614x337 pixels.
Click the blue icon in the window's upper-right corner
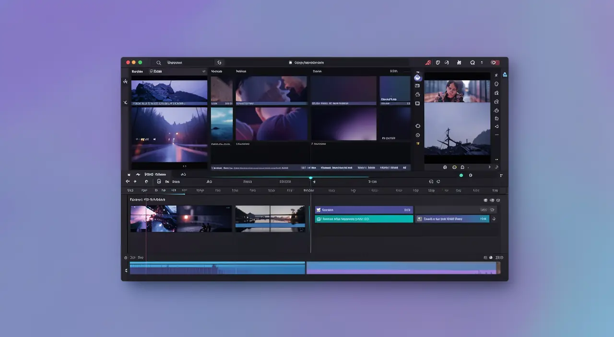[505, 74]
